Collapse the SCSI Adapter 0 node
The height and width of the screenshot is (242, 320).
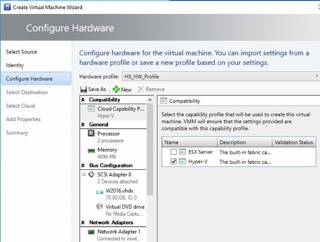83,174
